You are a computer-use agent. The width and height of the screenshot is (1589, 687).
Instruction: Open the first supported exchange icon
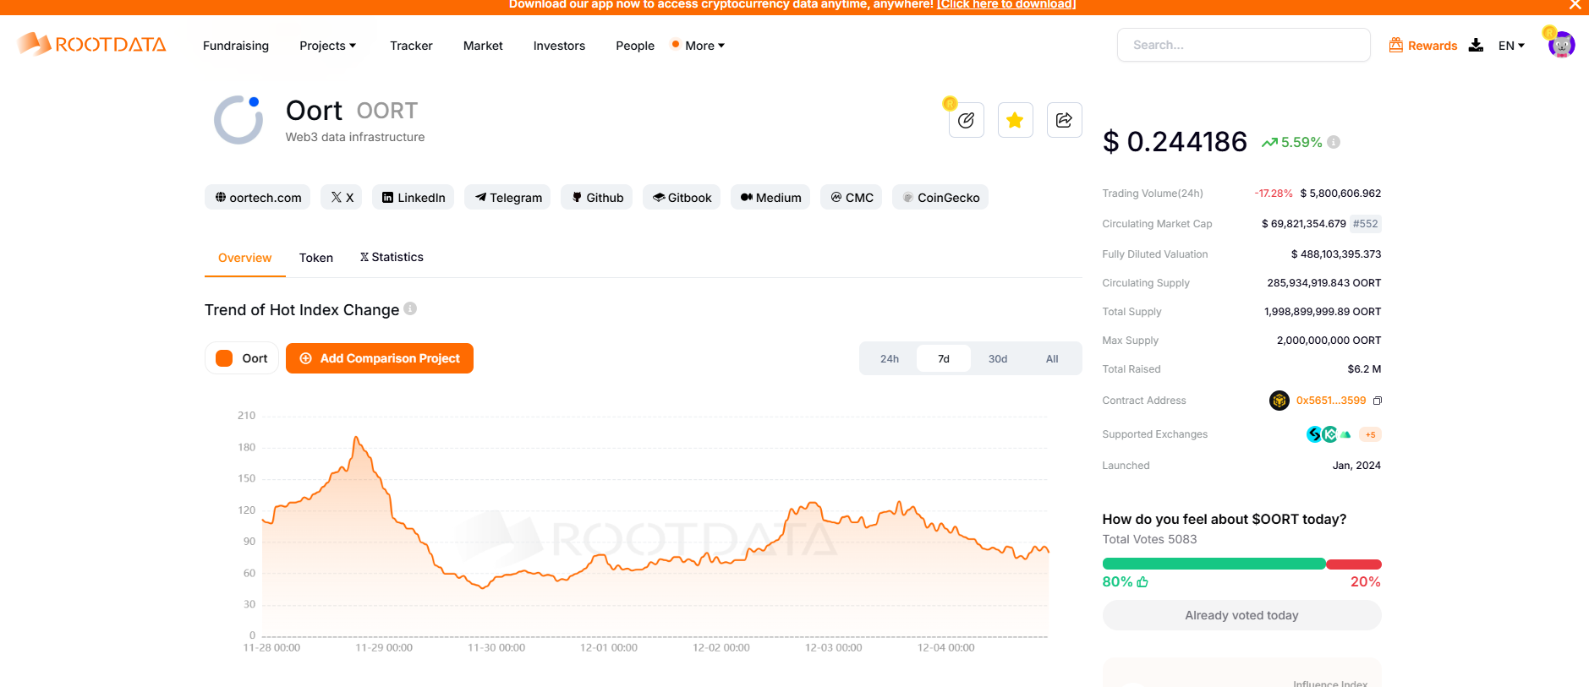click(1314, 434)
